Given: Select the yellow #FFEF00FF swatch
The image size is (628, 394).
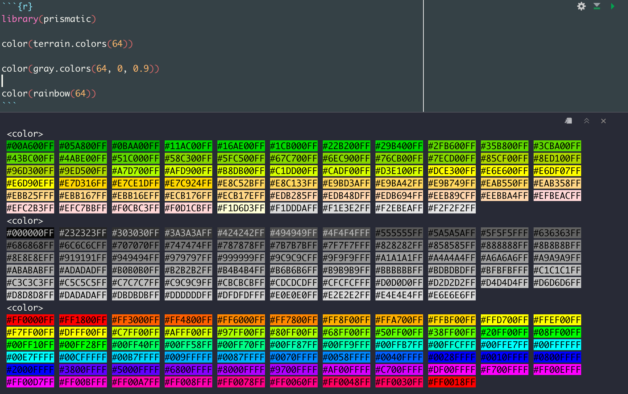Looking at the screenshot, I should pyautogui.click(x=557, y=320).
